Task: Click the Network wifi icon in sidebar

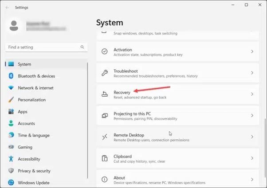Action: (11, 88)
